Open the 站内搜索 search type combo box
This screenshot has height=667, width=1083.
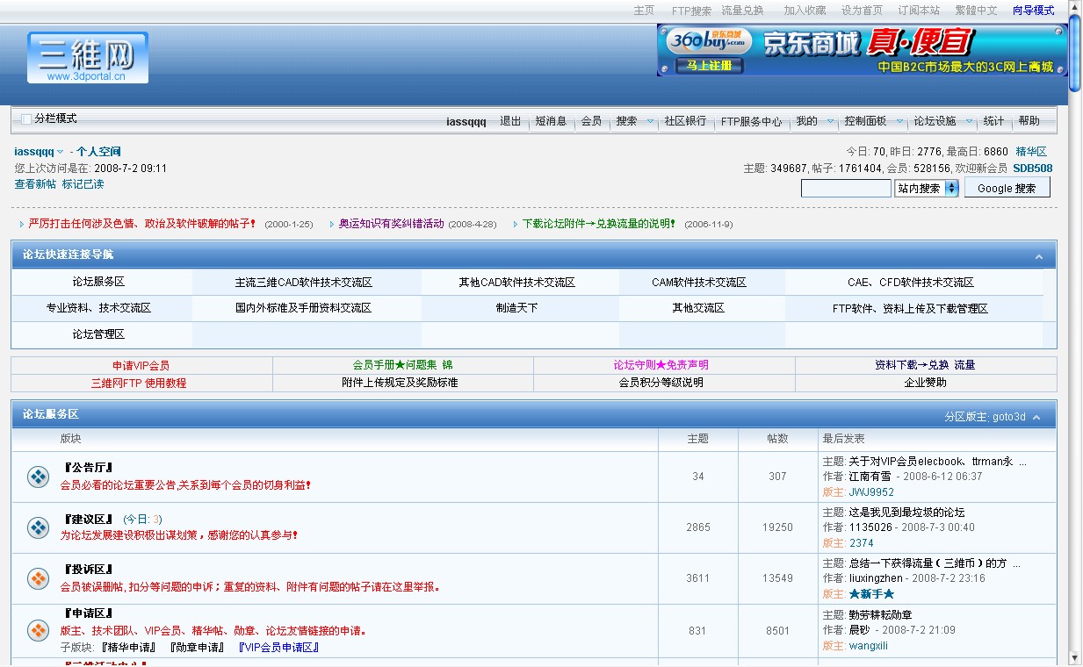coord(927,188)
